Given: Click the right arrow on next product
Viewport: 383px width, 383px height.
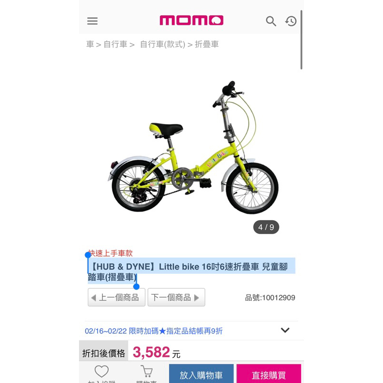Looking at the screenshot, I should tap(197, 298).
